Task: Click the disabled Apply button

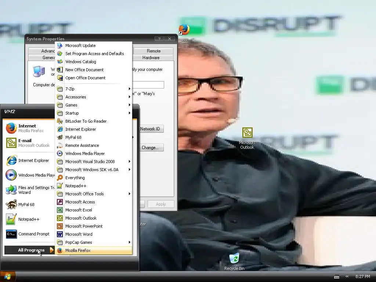Action: click(161, 204)
